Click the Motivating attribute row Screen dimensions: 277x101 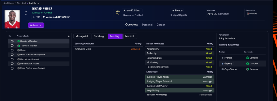click(180, 62)
